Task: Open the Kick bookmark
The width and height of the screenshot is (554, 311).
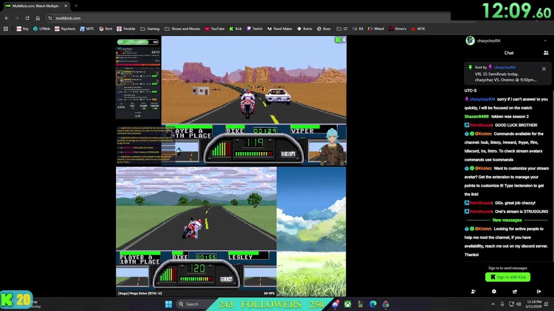Action: [235, 29]
